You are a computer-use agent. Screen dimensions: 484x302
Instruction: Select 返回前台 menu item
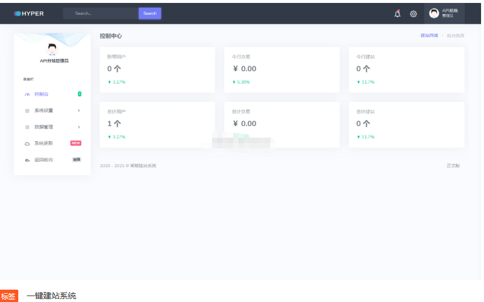coord(52,160)
